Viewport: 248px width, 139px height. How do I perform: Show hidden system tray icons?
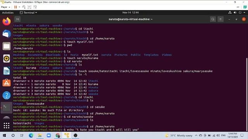pos(196,136)
